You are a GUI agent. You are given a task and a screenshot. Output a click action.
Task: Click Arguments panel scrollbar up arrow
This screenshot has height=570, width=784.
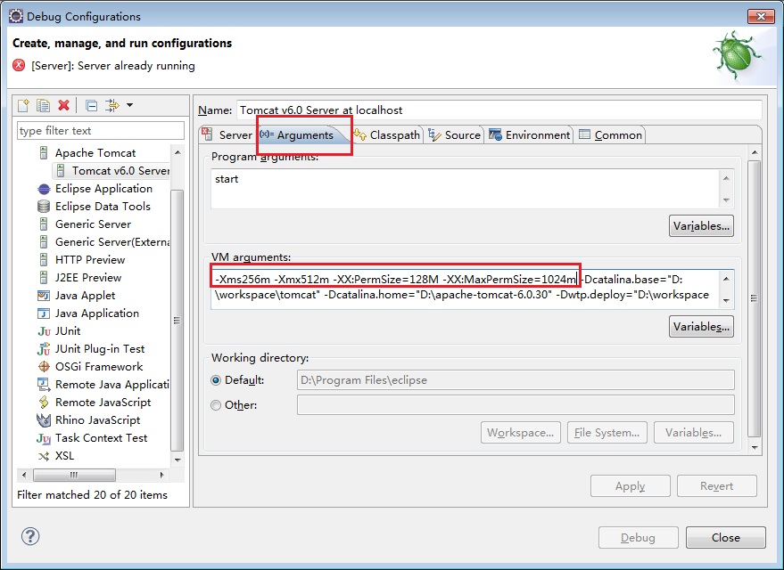click(x=755, y=151)
